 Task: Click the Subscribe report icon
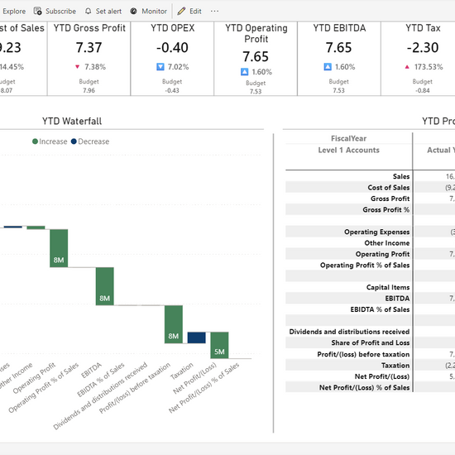38,11
